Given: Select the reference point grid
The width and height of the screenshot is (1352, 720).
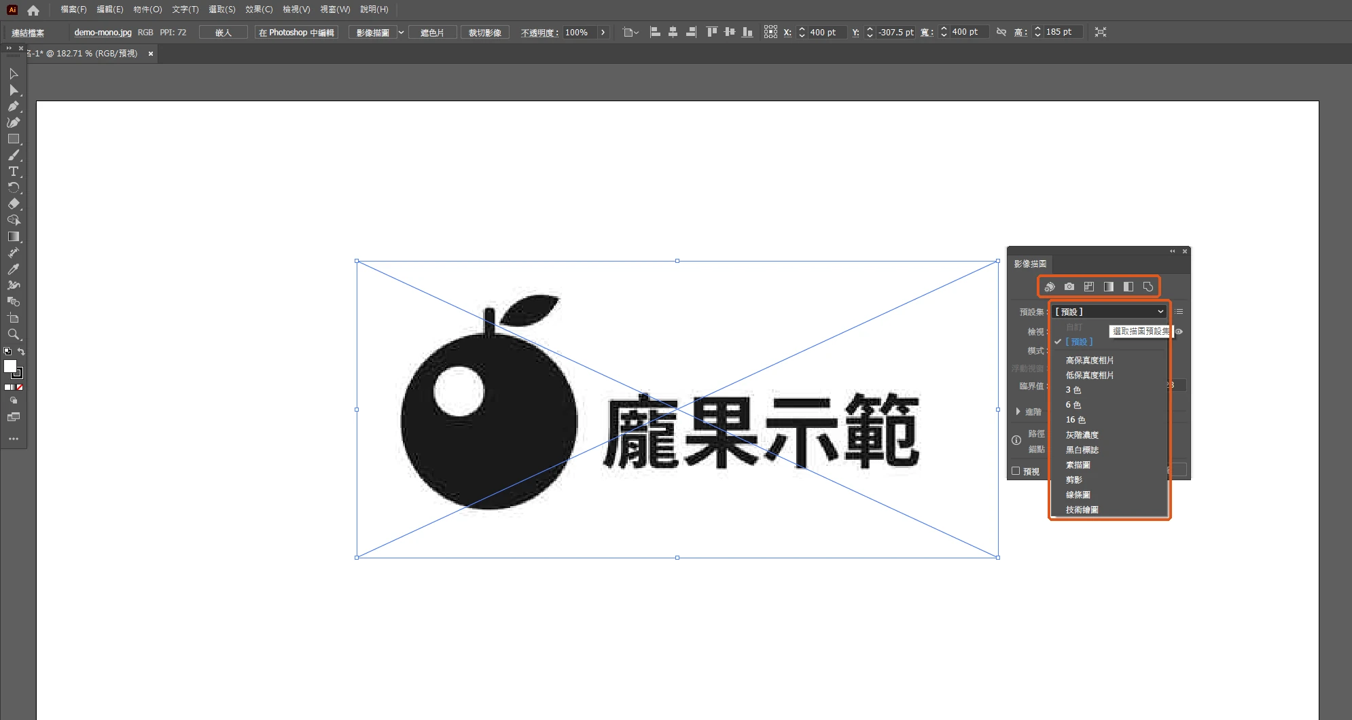Looking at the screenshot, I should (770, 32).
